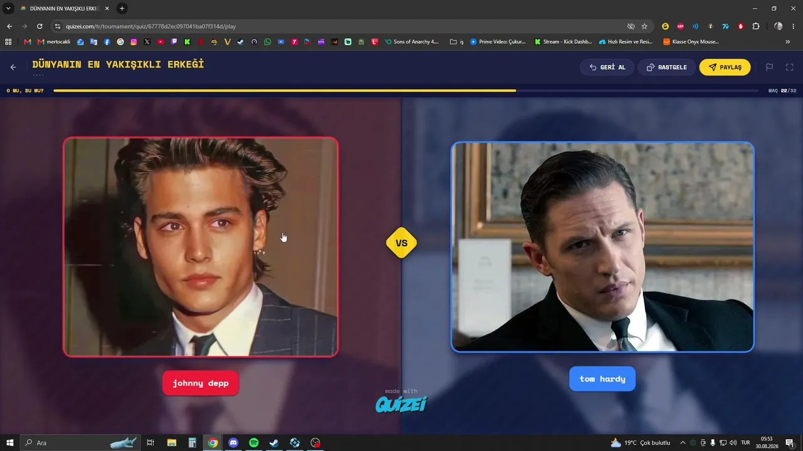Open the Stream - Kick Dashboard bookmark
Image resolution: width=803 pixels, height=451 pixels.
click(563, 42)
